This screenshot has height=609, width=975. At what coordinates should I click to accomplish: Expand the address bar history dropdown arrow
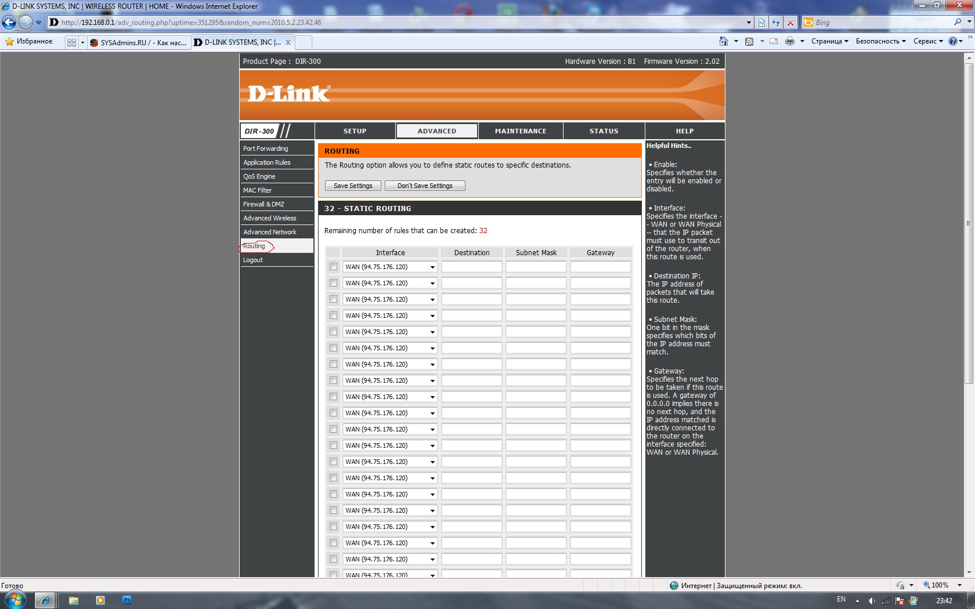point(749,23)
